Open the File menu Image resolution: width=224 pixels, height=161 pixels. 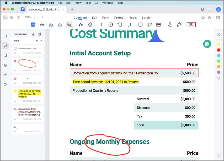click(60, 3)
